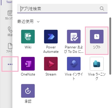Open Viva ラーニング app
The height and width of the screenshot is (108, 112).
point(97,64)
